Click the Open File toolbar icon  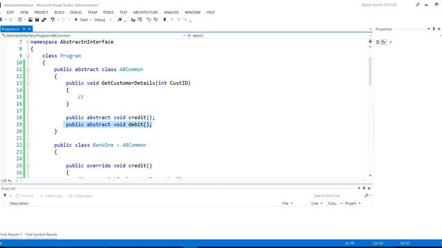[x=30, y=20]
